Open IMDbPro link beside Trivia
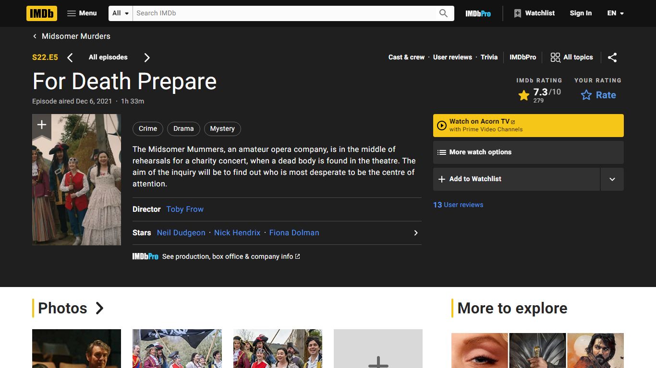Screen dimensions: 656x368 (x=522, y=57)
